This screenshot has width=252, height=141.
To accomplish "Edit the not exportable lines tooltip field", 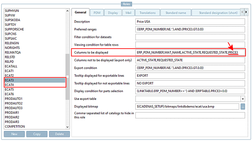I will tap(190, 83).
